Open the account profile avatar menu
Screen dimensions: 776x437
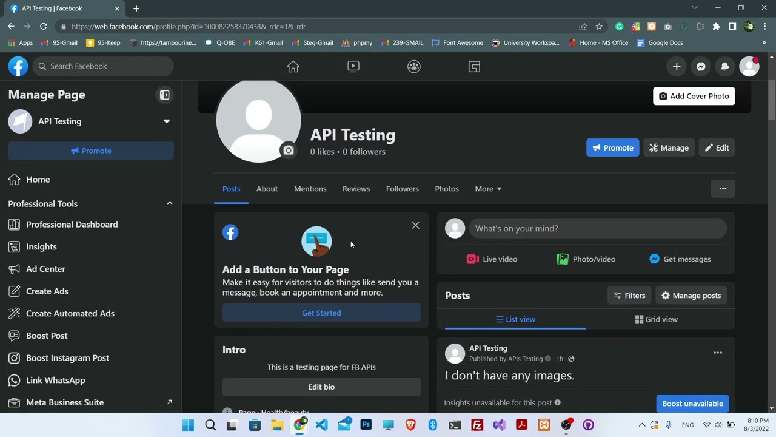point(749,67)
